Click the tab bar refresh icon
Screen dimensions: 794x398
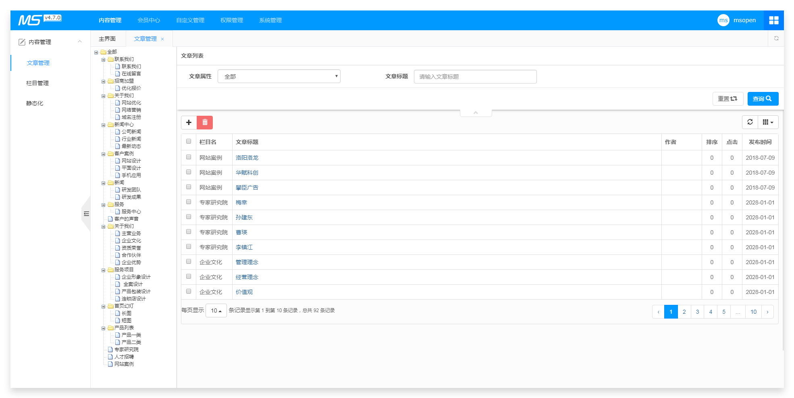tap(776, 38)
